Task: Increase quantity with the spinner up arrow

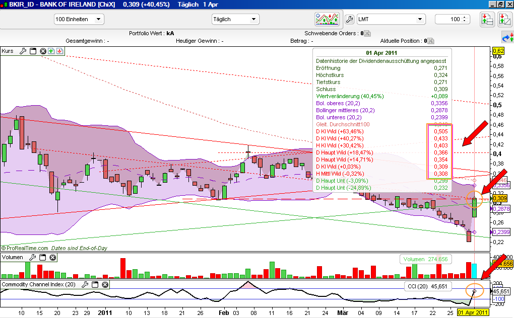Action: [x=465, y=17]
